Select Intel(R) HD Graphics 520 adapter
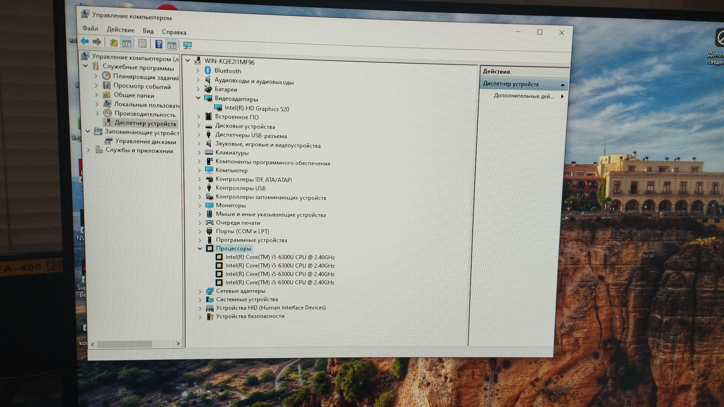The height and width of the screenshot is (407, 724). coord(257,109)
